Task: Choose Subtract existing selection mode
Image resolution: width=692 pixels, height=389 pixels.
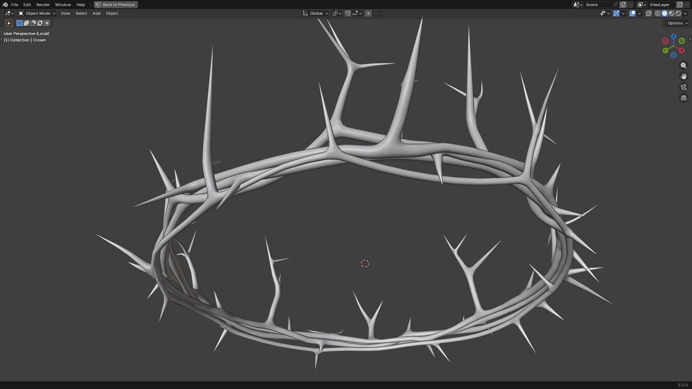Action: coord(33,23)
